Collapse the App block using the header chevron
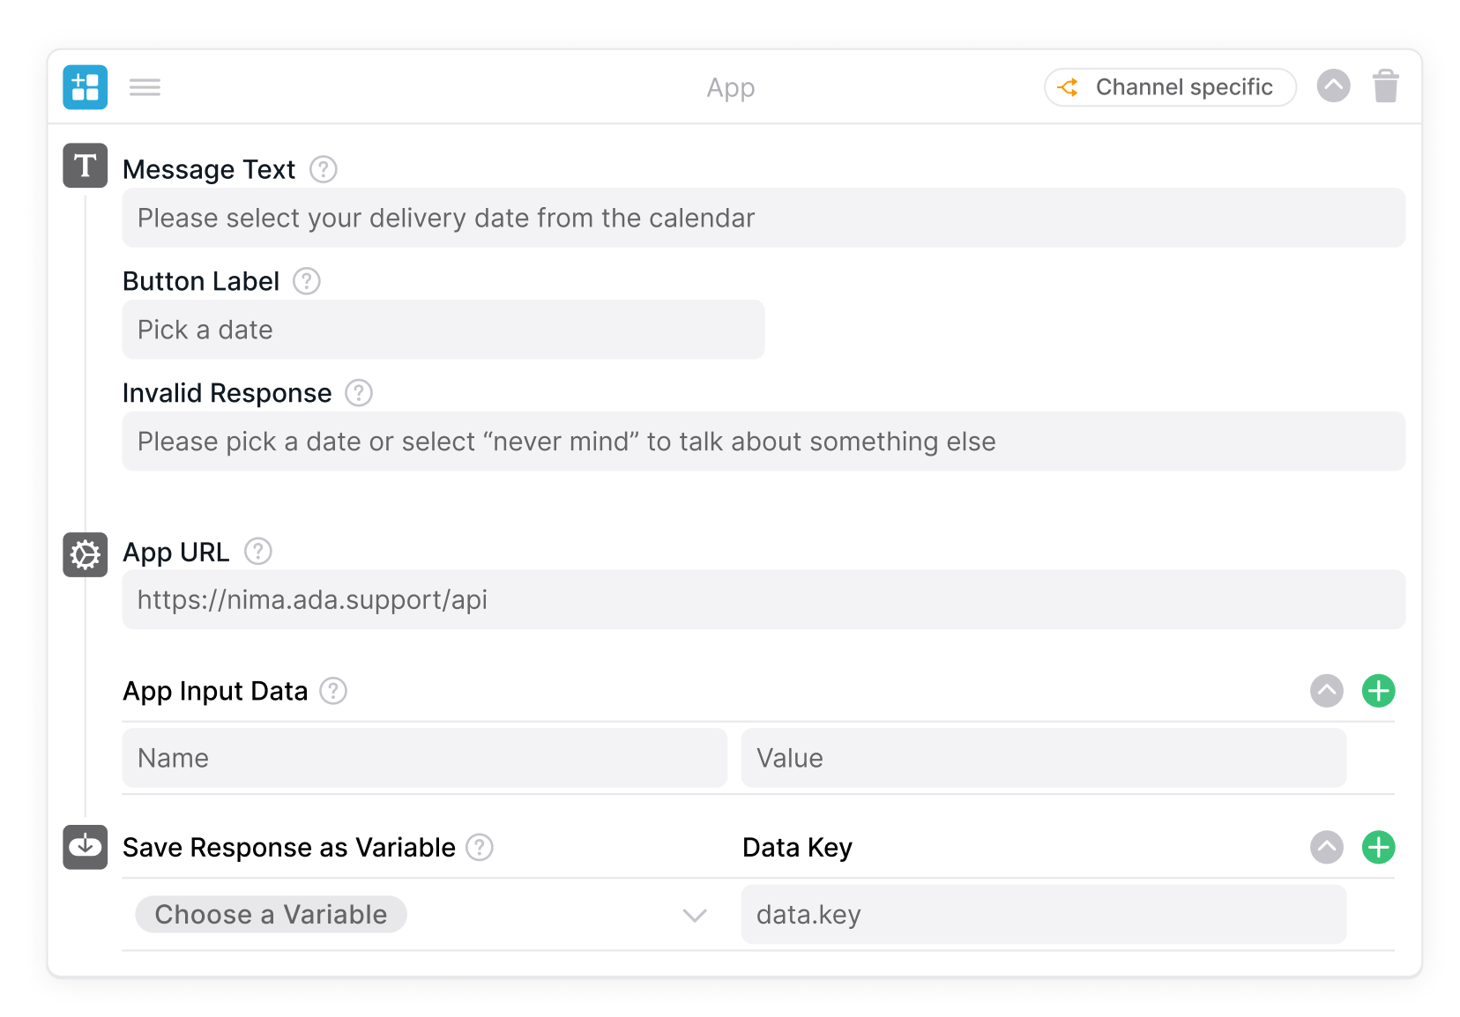This screenshot has width=1460, height=1017. pos(1333,86)
